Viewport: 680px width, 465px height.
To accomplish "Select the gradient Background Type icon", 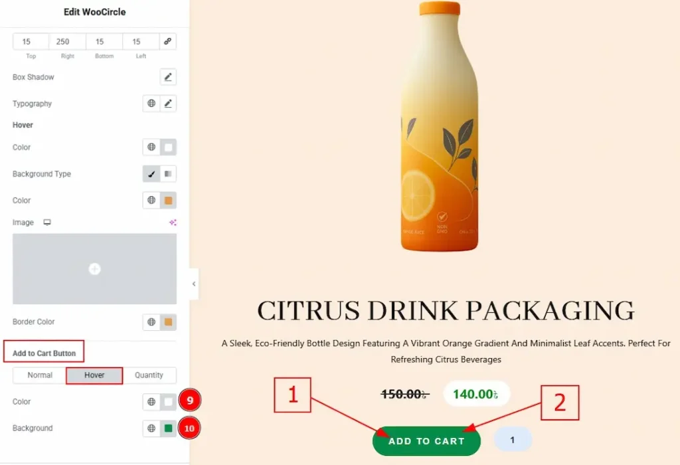I will point(168,174).
